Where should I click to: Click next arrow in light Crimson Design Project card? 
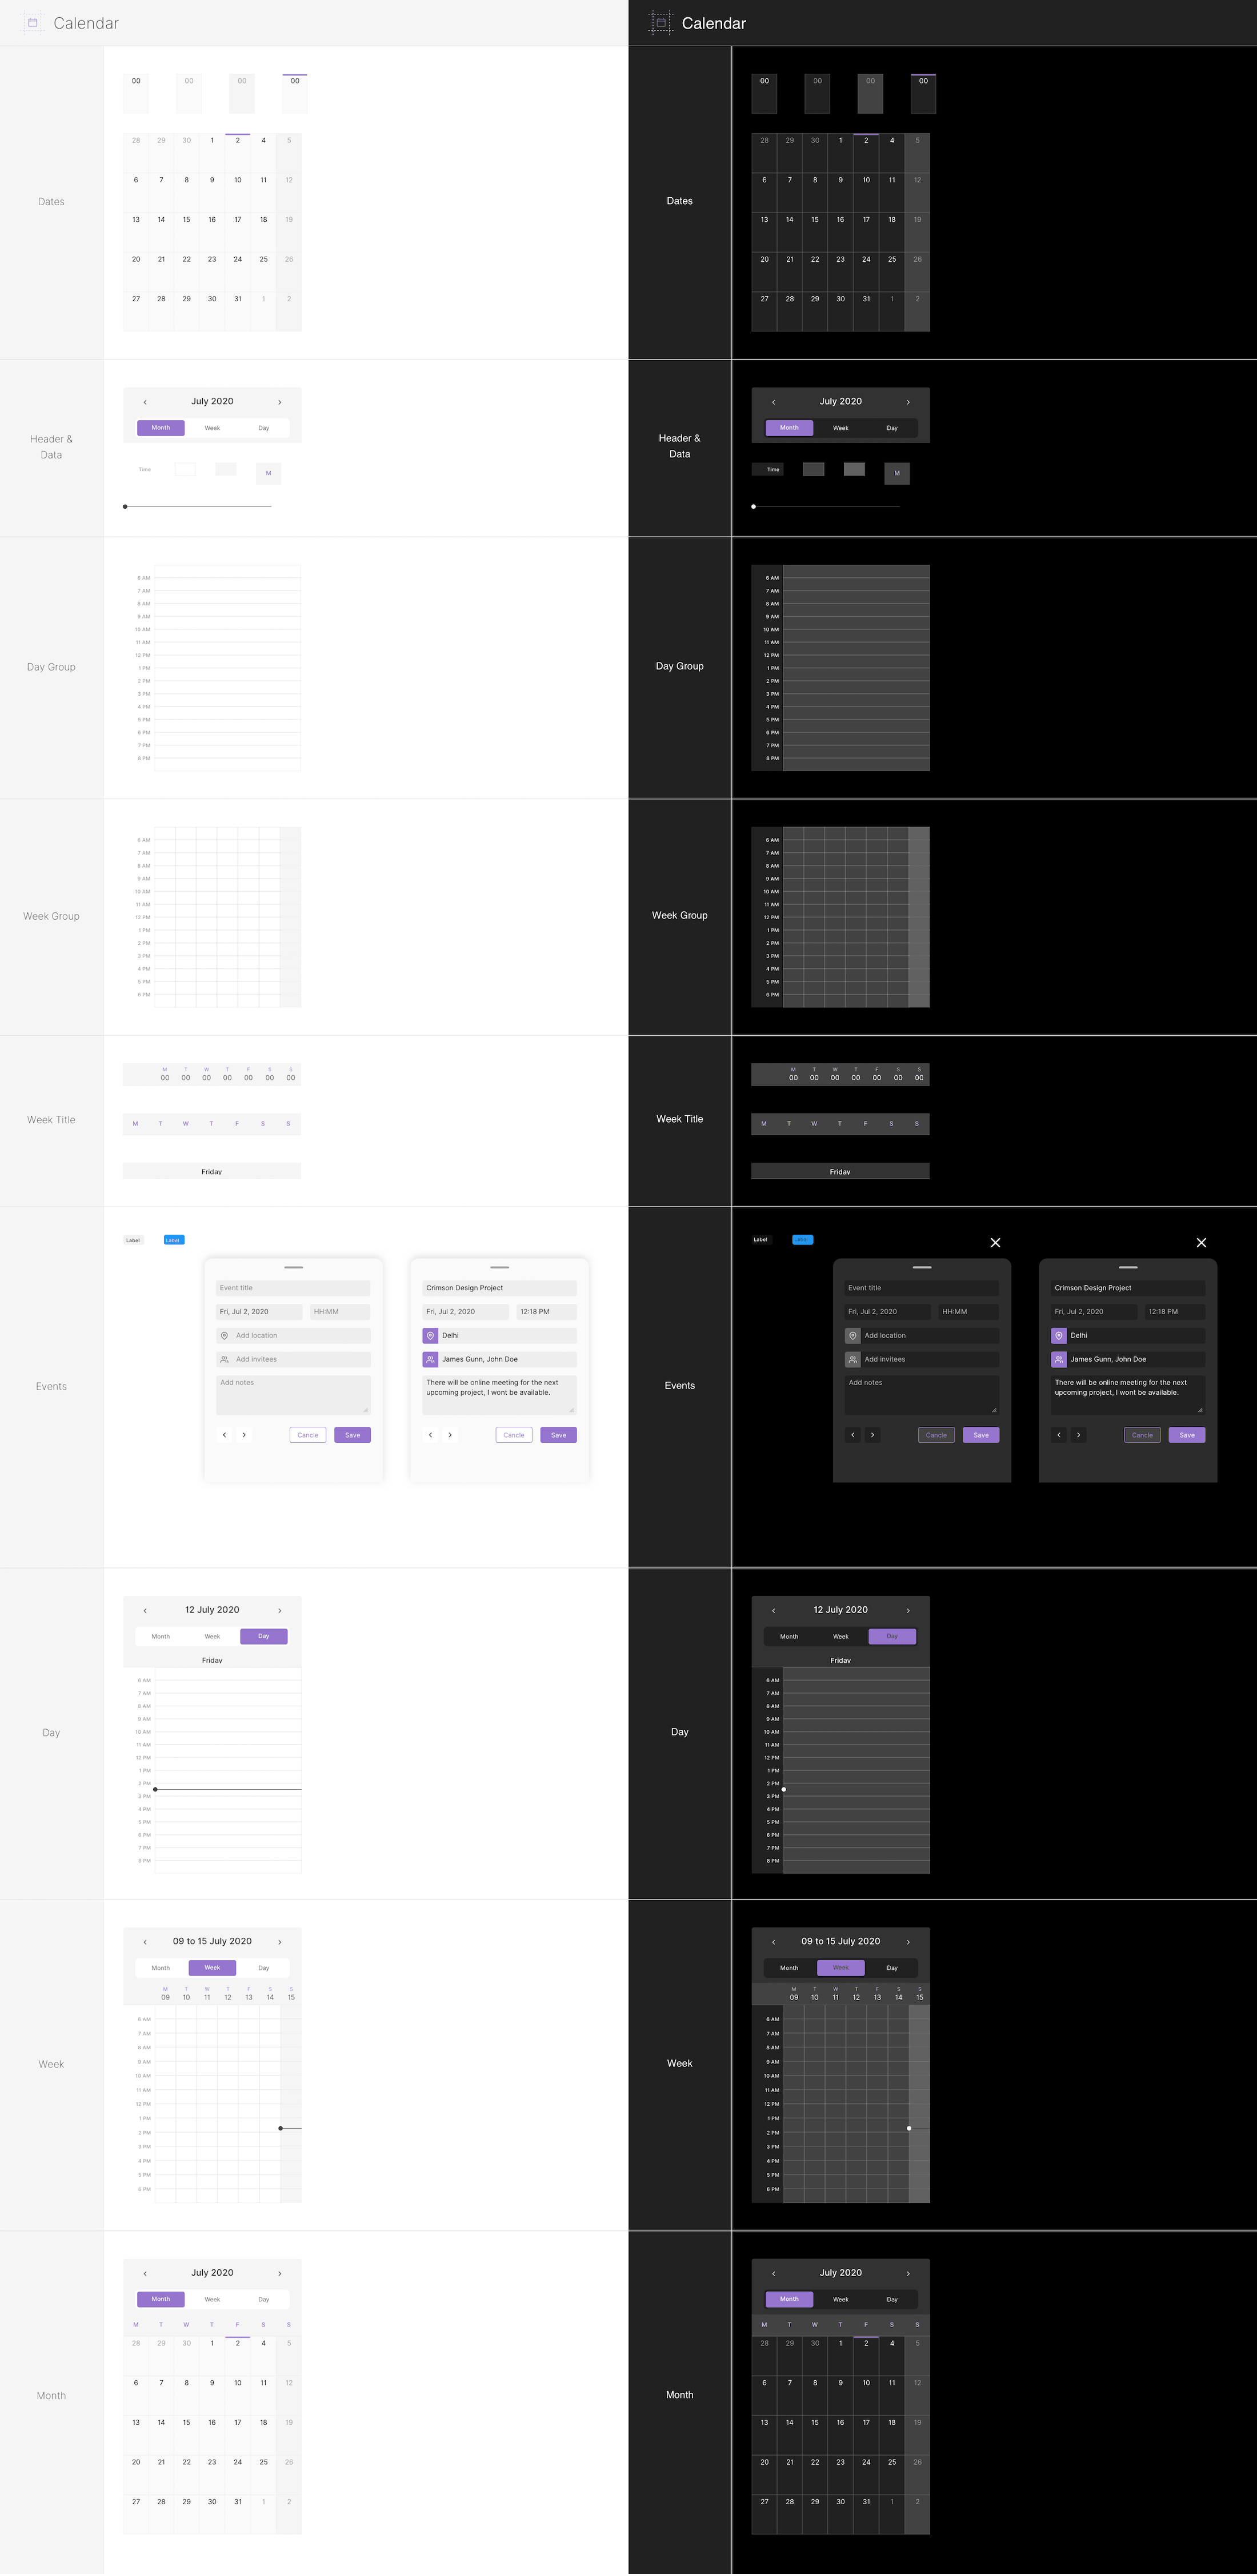[450, 1435]
